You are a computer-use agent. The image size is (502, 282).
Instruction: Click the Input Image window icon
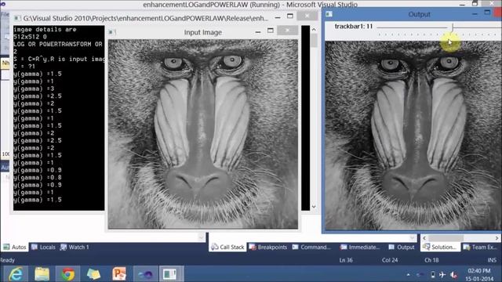point(112,32)
